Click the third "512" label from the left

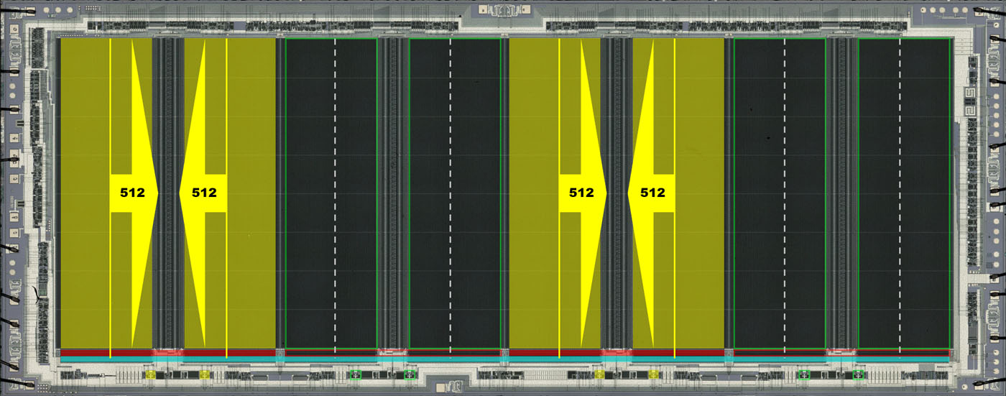point(581,193)
